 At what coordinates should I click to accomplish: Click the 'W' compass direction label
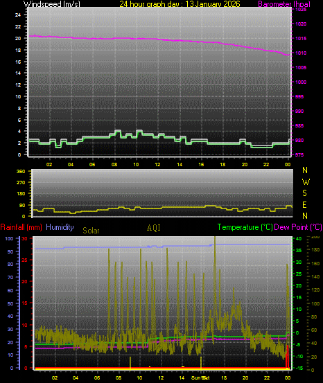click(x=306, y=181)
